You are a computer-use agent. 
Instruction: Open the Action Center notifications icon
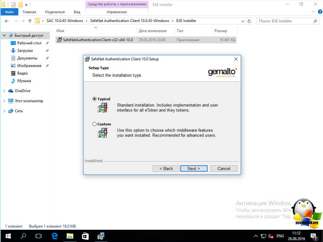pos(314,236)
